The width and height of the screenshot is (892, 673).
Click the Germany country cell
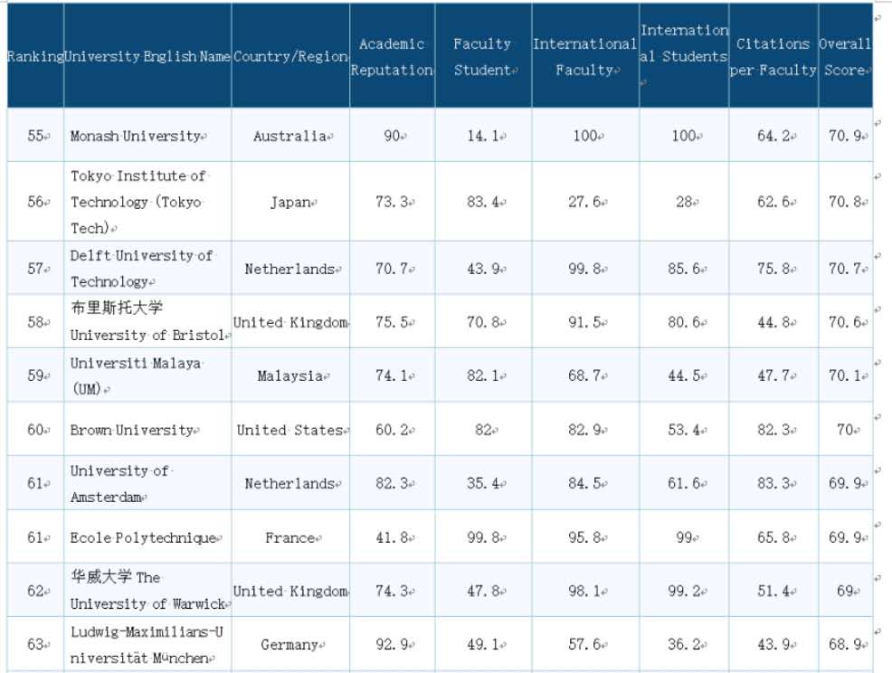[x=292, y=645]
